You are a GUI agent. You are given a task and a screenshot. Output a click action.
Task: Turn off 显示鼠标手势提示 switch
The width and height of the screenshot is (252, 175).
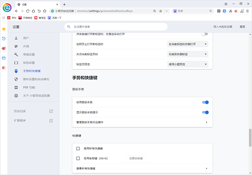point(205,112)
